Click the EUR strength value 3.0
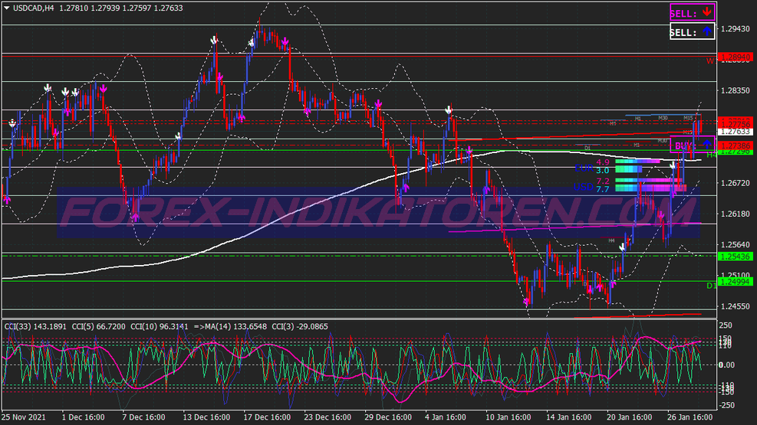 603,171
